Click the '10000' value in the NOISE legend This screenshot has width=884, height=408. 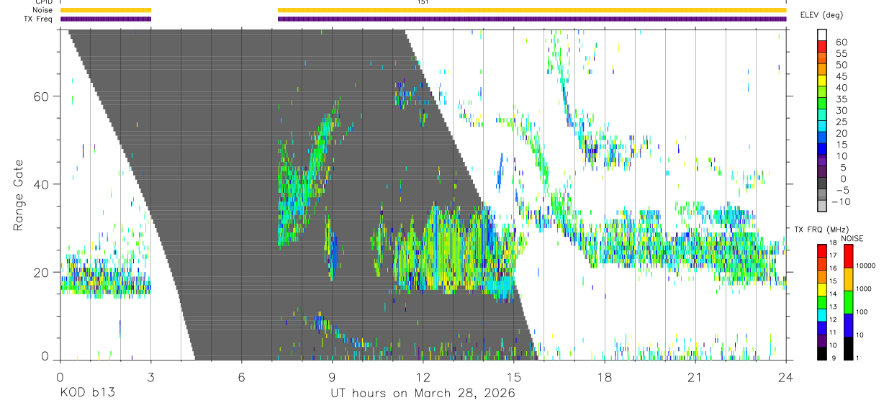pyautogui.click(x=865, y=266)
